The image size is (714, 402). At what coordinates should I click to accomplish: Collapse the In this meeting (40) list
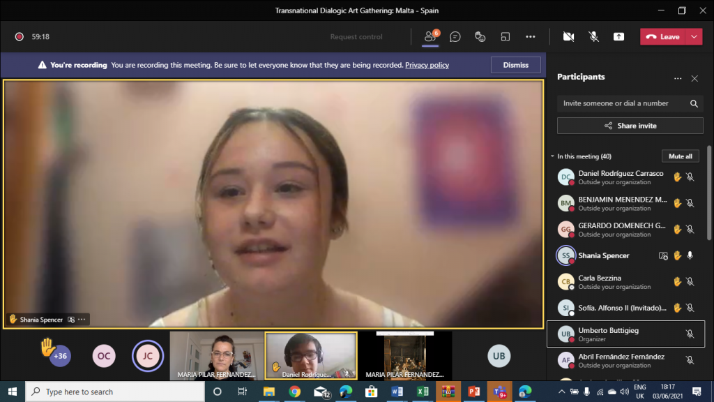553,156
